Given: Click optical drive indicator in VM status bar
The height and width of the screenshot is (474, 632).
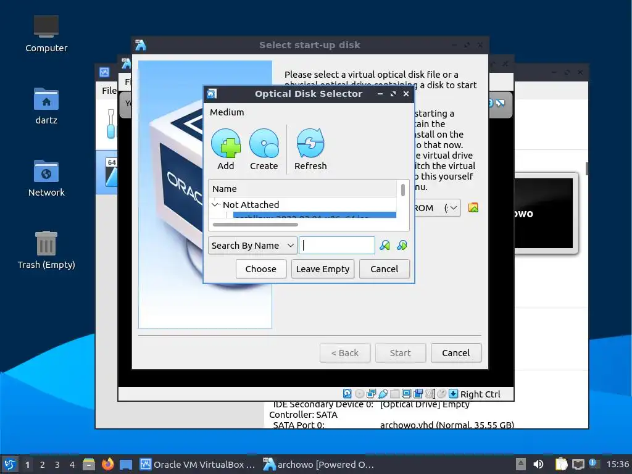Looking at the screenshot, I should tap(360, 394).
